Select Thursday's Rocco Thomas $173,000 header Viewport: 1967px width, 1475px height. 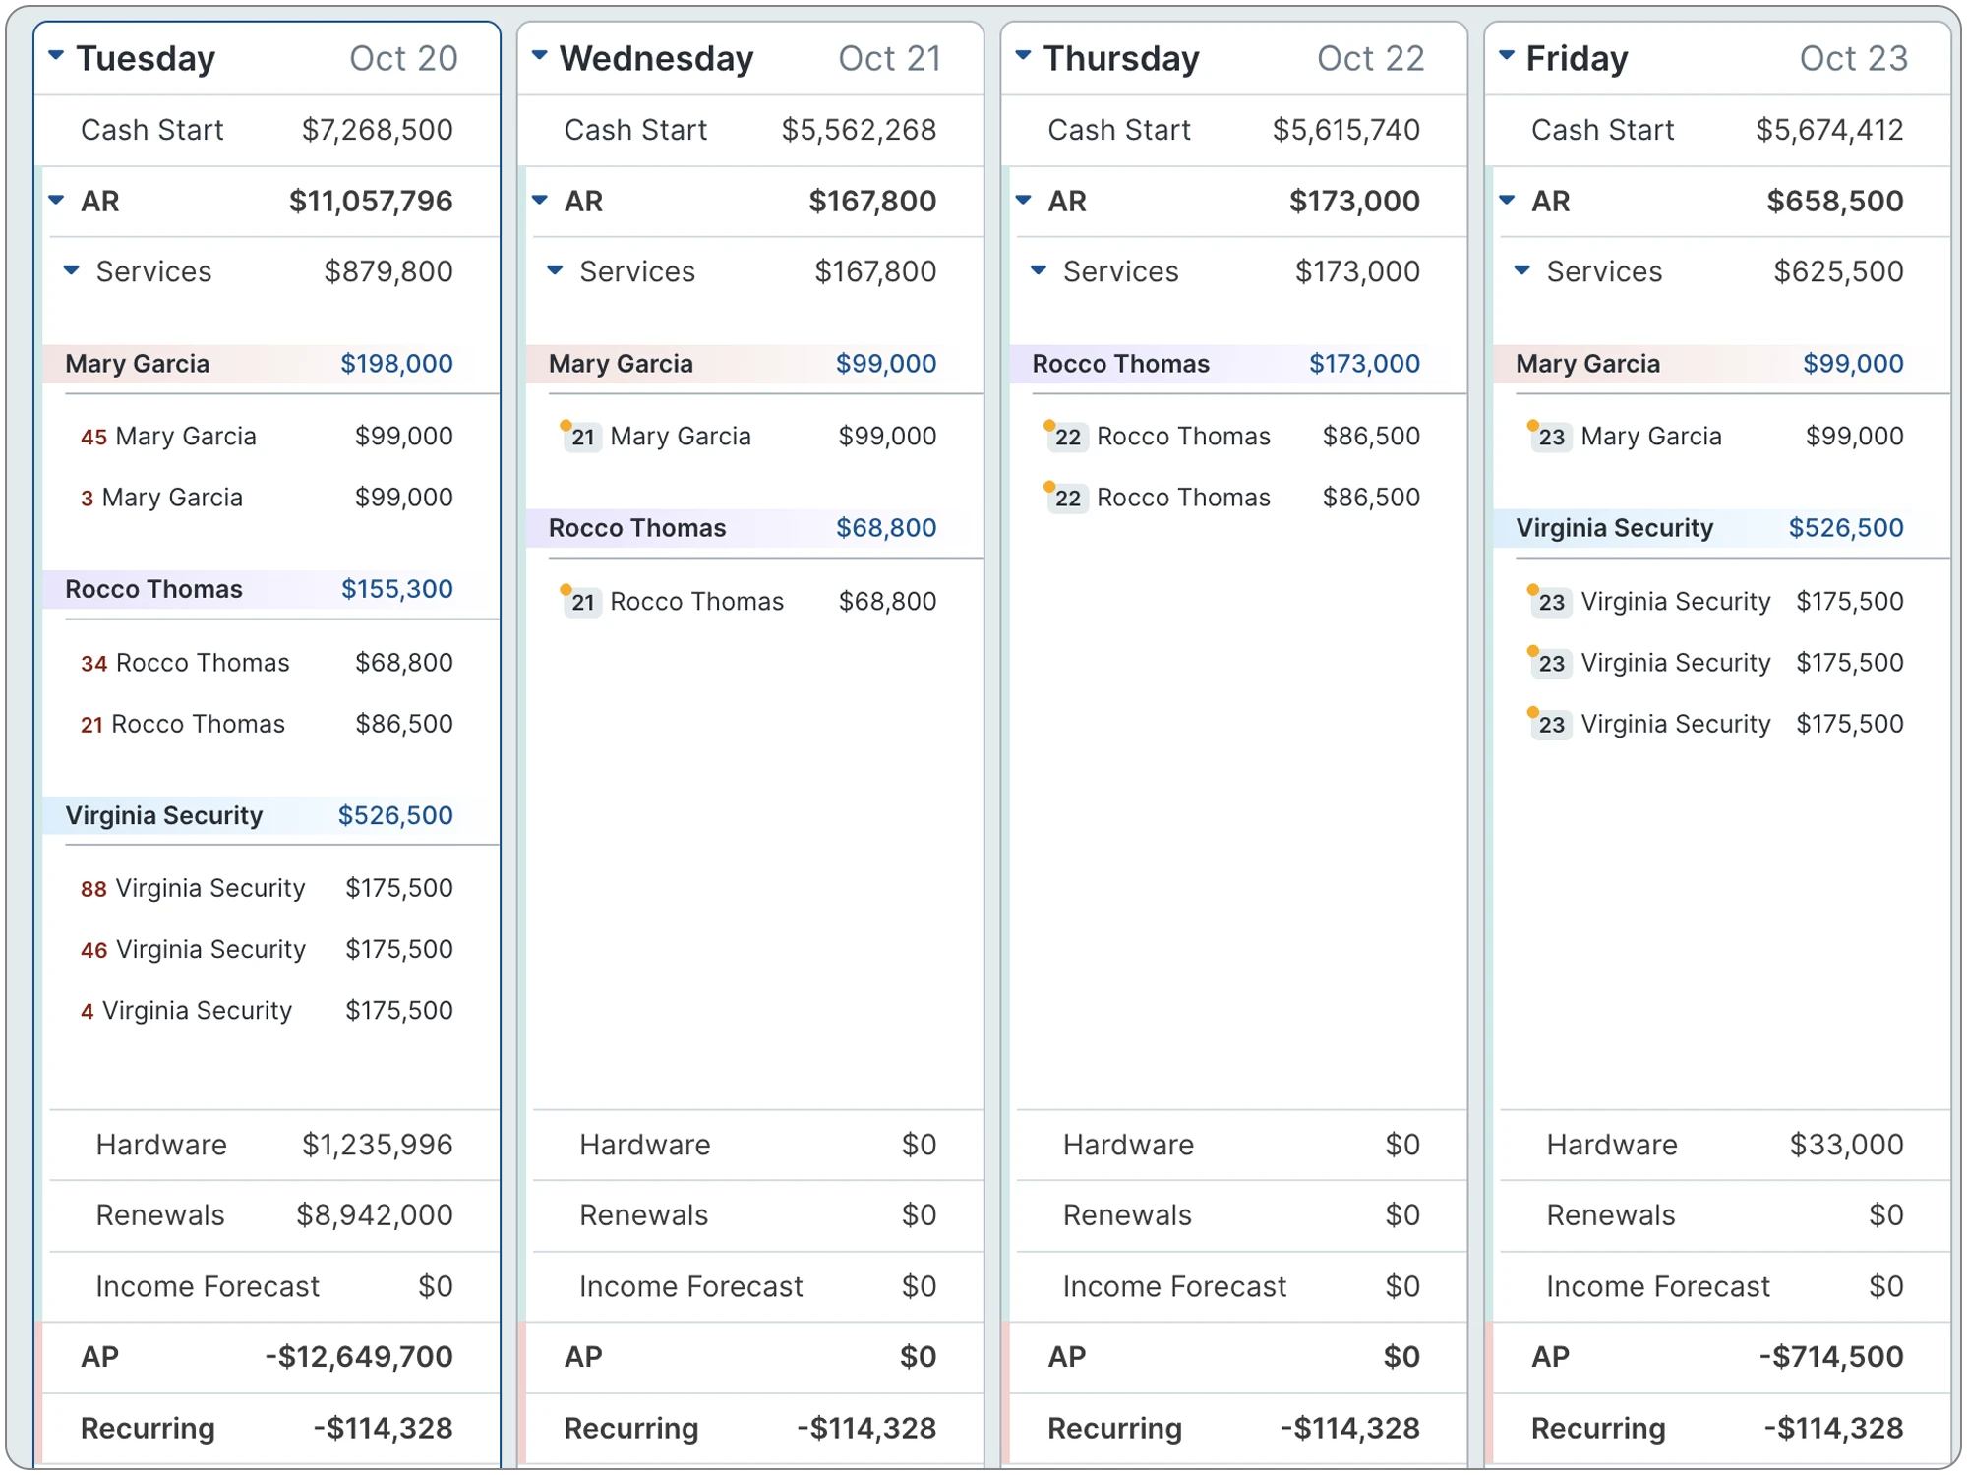pyautogui.click(x=1237, y=364)
